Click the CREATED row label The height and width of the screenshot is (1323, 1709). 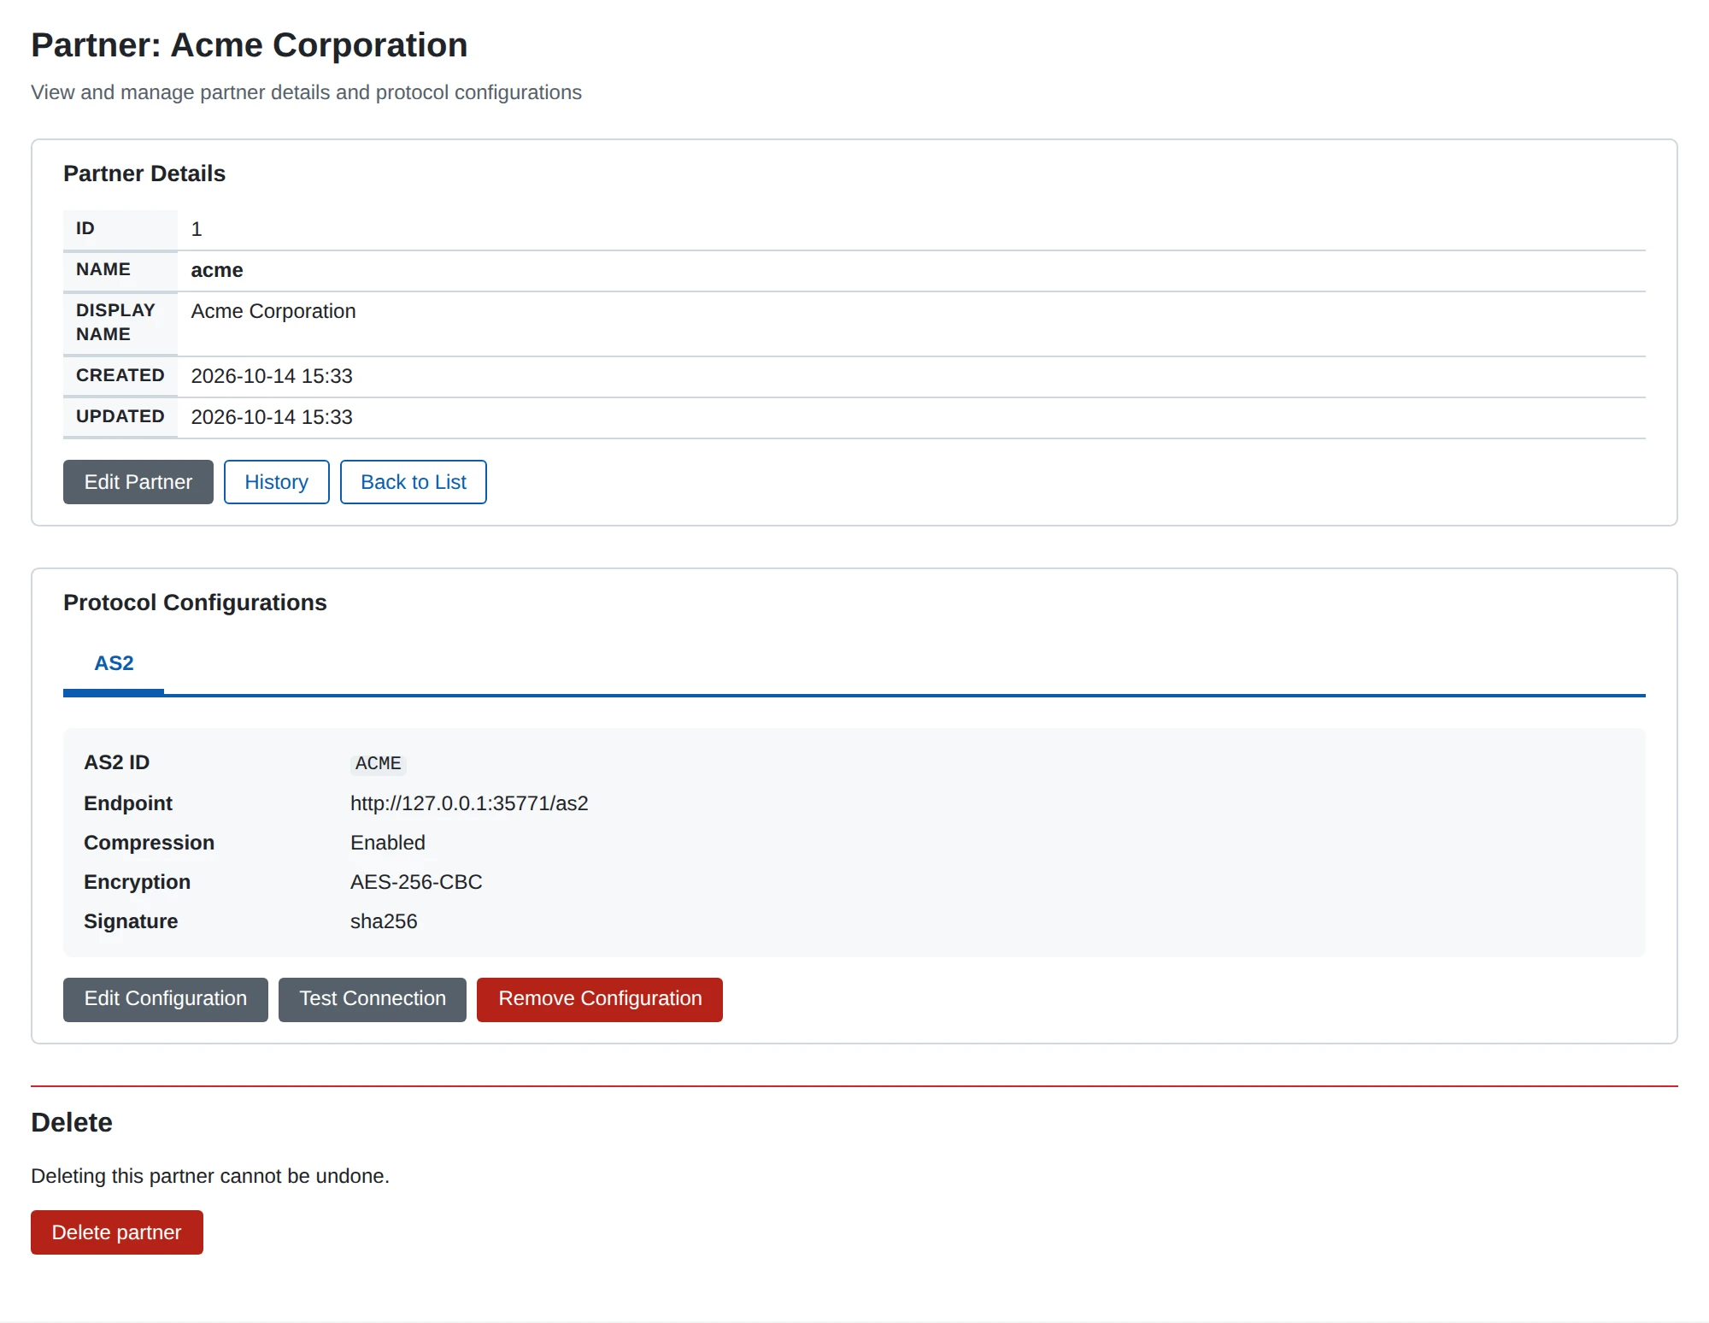(120, 375)
